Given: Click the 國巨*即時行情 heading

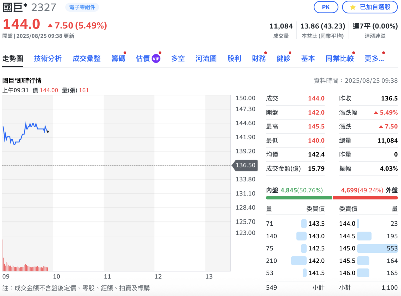Looking at the screenshot, I should (22, 80).
